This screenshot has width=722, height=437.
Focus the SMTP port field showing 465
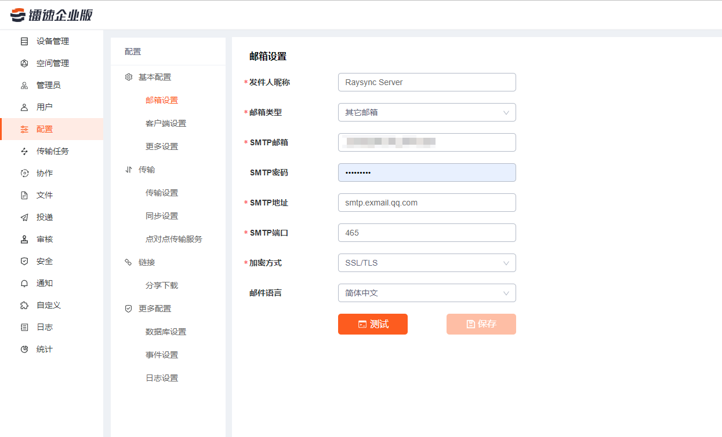(x=426, y=233)
